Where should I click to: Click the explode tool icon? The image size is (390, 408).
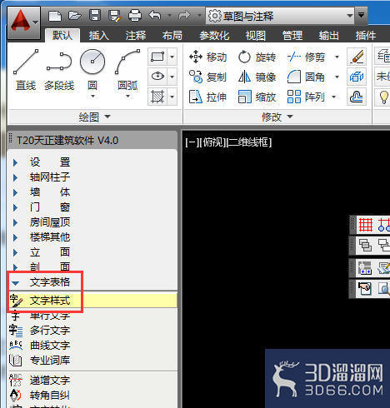pos(357,77)
